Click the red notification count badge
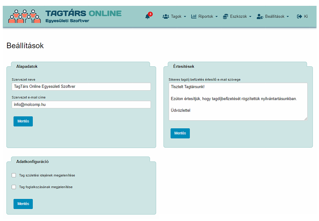The image size is (319, 221). point(150,14)
